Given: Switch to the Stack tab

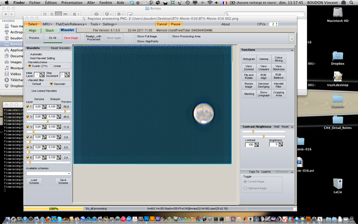Looking at the screenshot, I should click(49, 30).
